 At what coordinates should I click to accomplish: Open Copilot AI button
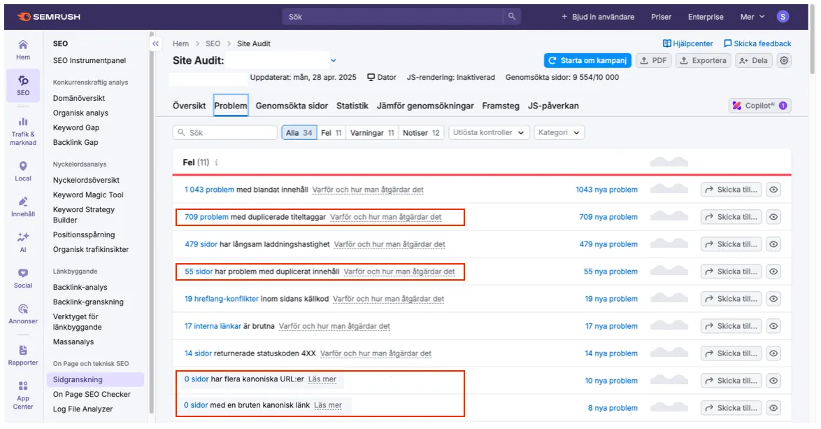[759, 105]
